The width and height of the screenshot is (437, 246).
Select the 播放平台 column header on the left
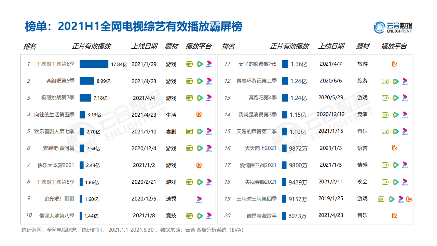pos(199,46)
